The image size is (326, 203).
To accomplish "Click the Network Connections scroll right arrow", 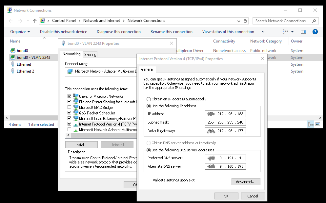I will pyautogui.click(x=320, y=118).
